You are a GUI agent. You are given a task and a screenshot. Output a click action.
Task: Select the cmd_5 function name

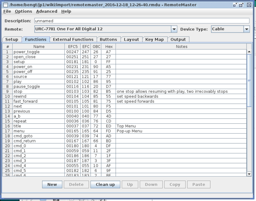[x=39, y=171]
